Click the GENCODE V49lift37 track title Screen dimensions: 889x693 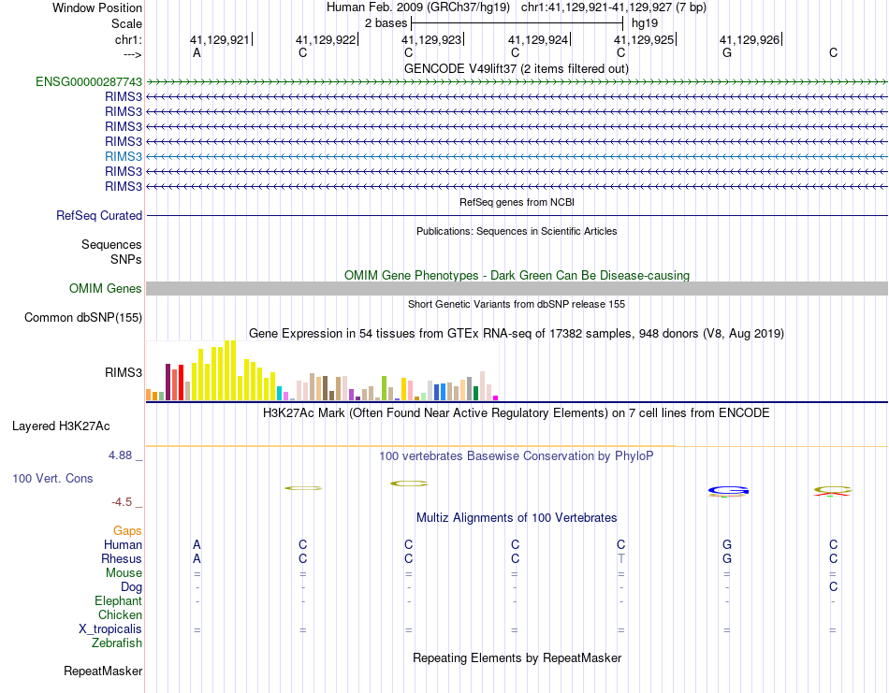pos(516,68)
